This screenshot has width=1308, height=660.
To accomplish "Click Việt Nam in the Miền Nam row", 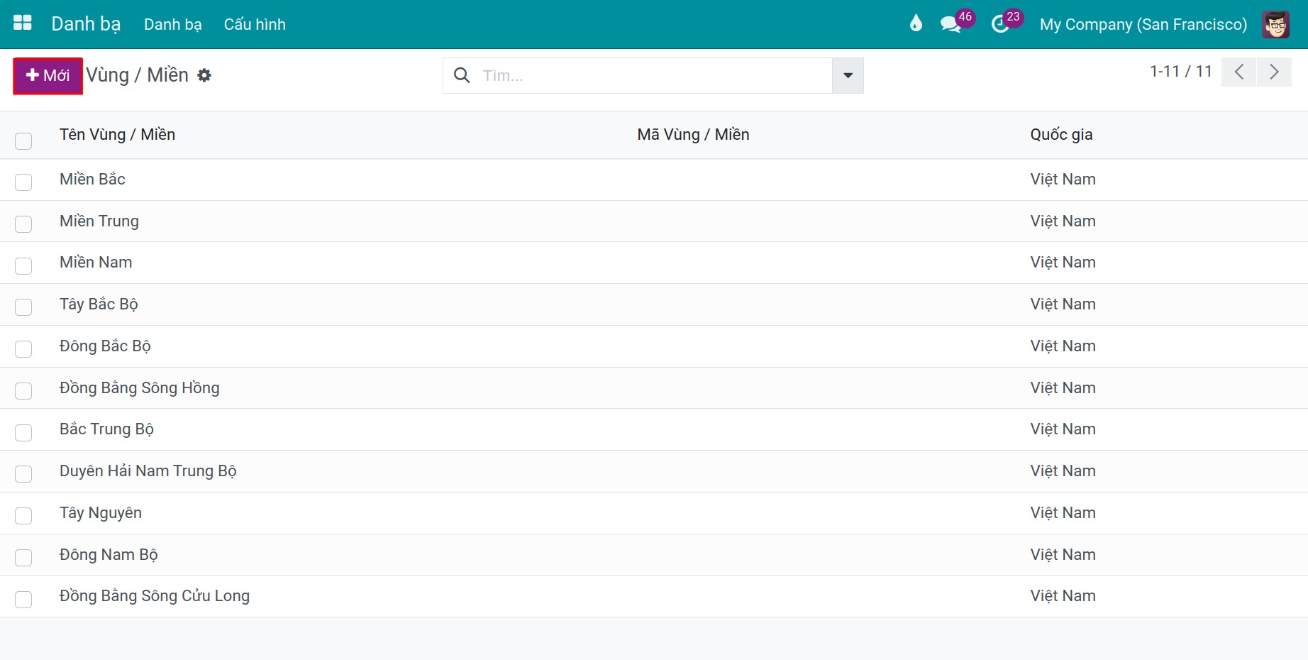I will (1063, 262).
